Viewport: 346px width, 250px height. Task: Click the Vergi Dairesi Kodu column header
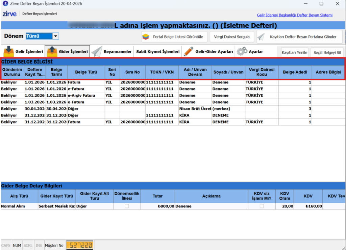click(x=262, y=72)
